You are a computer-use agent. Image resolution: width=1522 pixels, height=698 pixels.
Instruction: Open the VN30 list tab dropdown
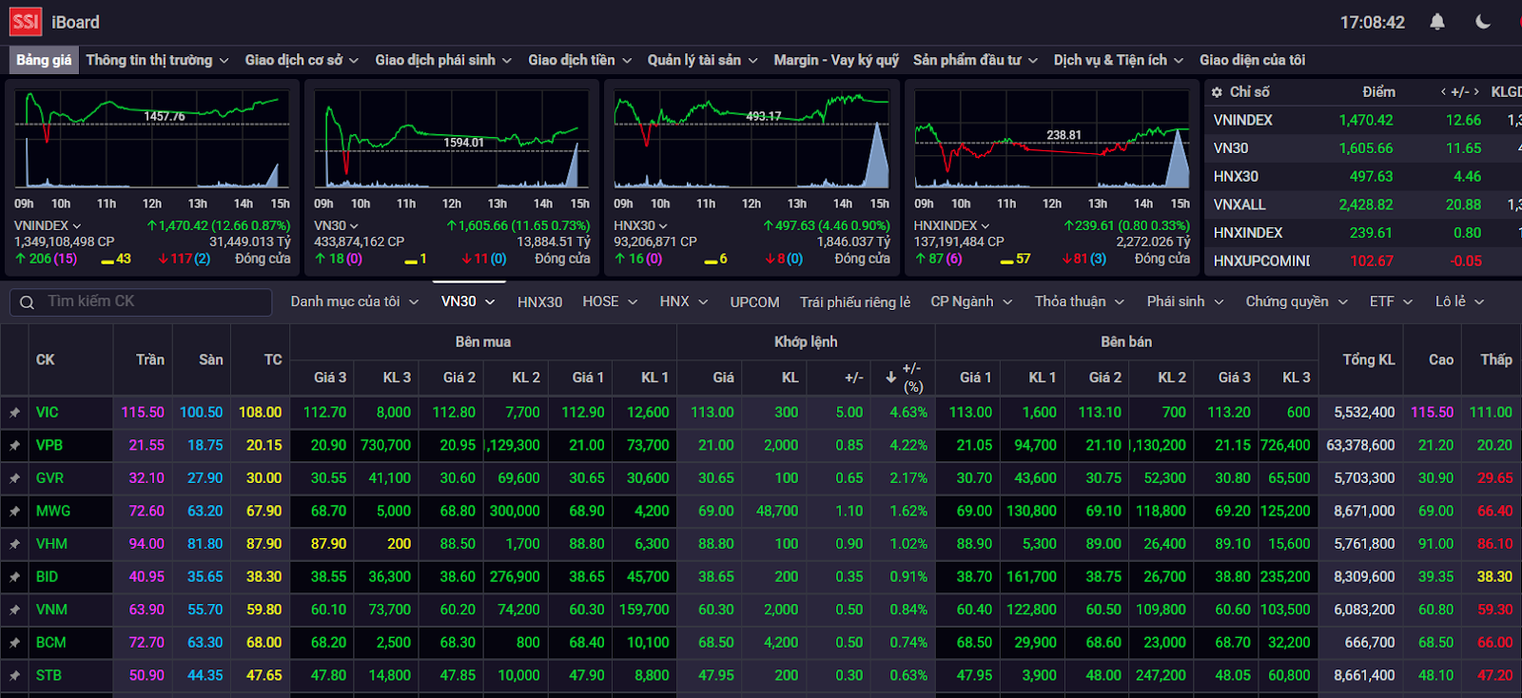468,301
